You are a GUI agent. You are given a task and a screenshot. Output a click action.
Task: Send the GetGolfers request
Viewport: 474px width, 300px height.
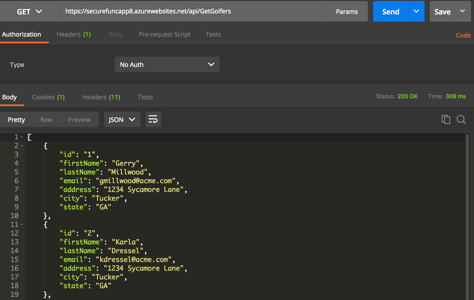pos(390,11)
